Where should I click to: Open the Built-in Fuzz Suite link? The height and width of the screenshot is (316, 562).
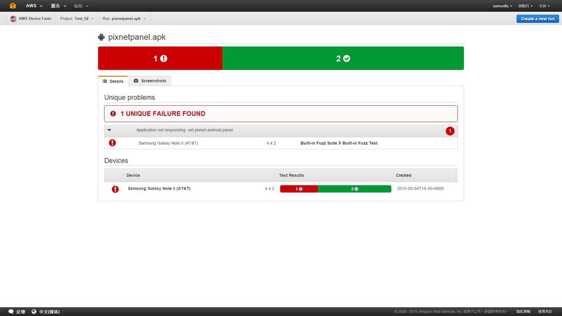click(319, 143)
